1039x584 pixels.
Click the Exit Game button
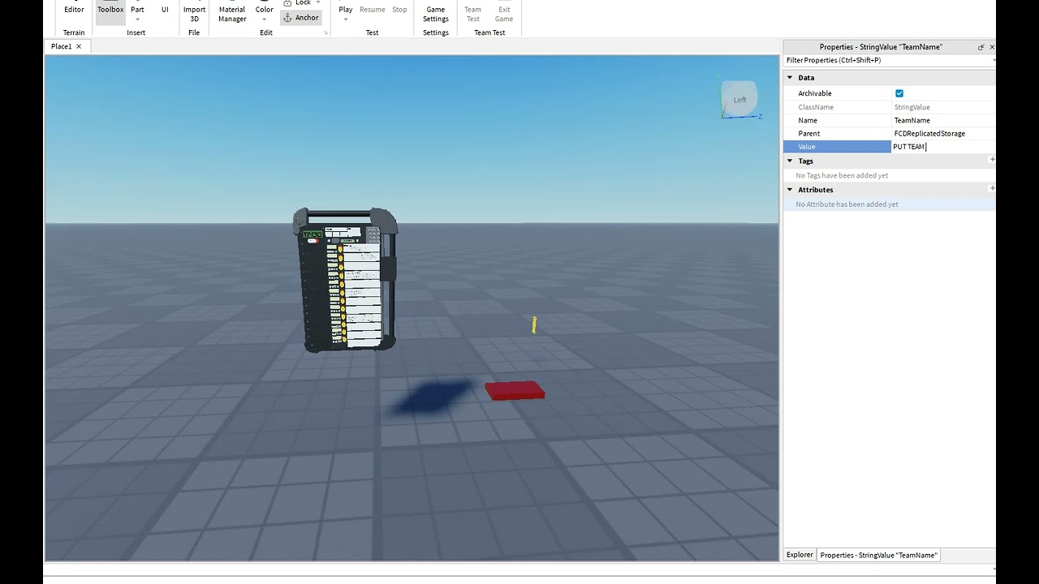point(504,13)
